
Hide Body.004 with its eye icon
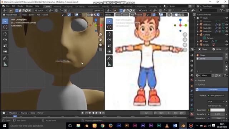pos(226,31)
